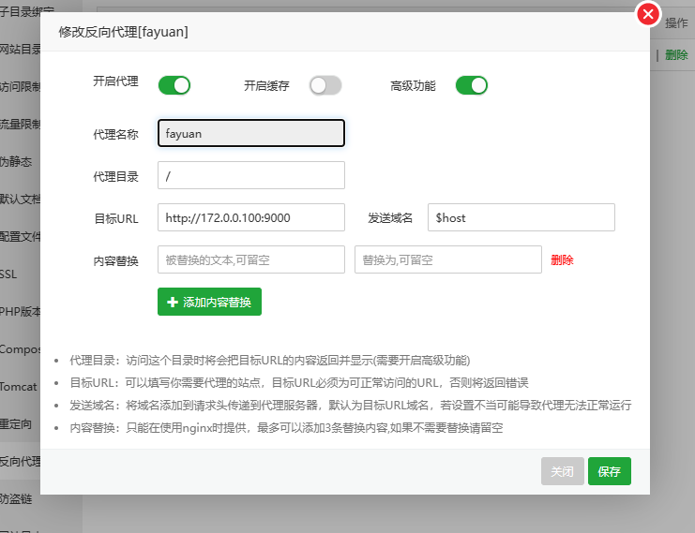Toggle the 开启代理 switch
Screen dimensions: 695x533
(174, 85)
